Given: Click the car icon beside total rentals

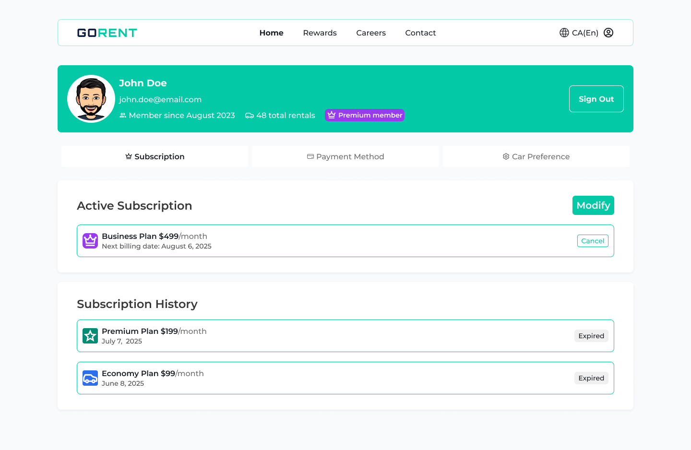Looking at the screenshot, I should click(x=250, y=116).
